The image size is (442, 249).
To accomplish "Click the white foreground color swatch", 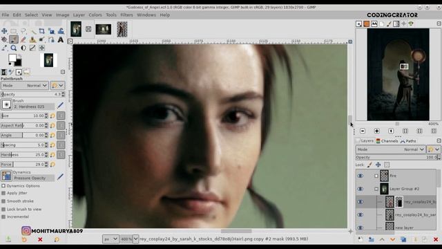I will click(12, 58).
